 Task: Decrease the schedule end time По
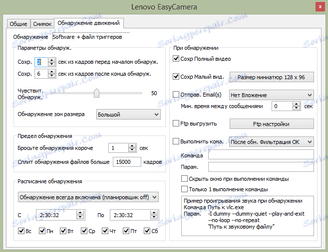point(154,217)
